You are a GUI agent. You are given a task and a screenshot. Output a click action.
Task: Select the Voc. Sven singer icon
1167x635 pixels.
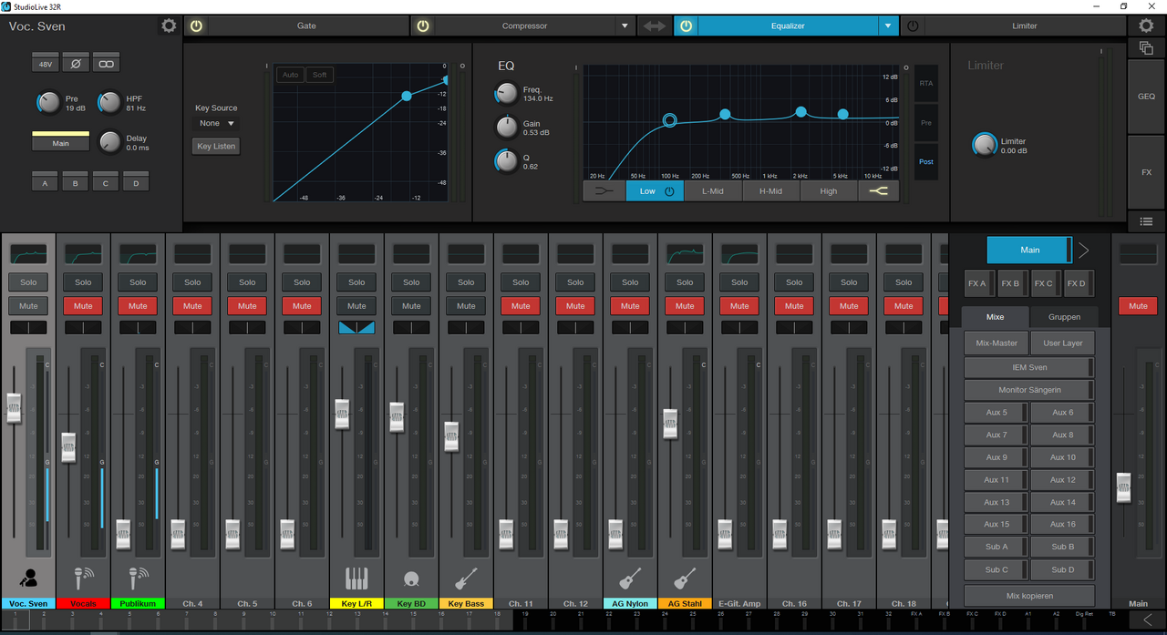[28, 577]
